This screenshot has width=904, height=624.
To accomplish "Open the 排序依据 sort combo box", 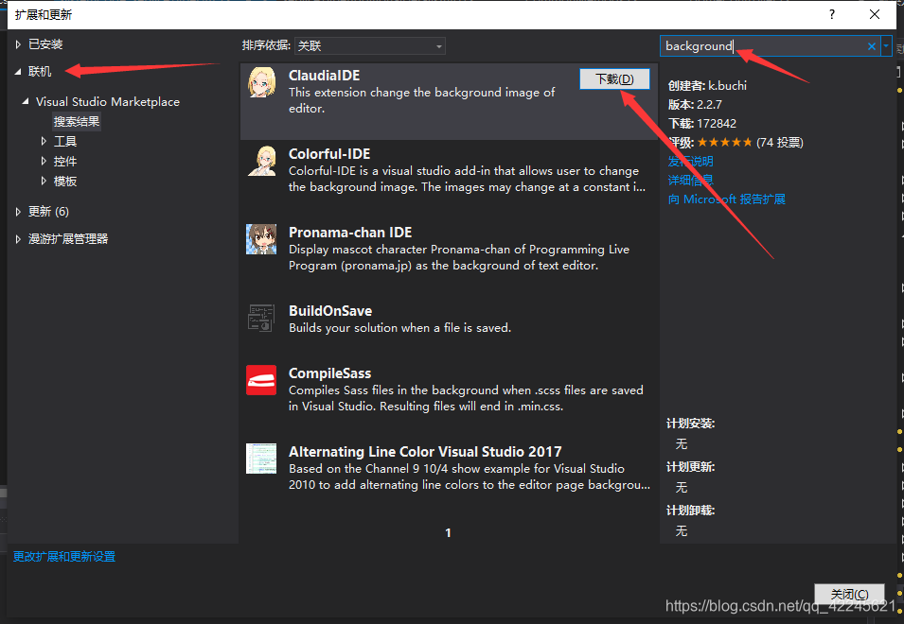I will coord(370,46).
